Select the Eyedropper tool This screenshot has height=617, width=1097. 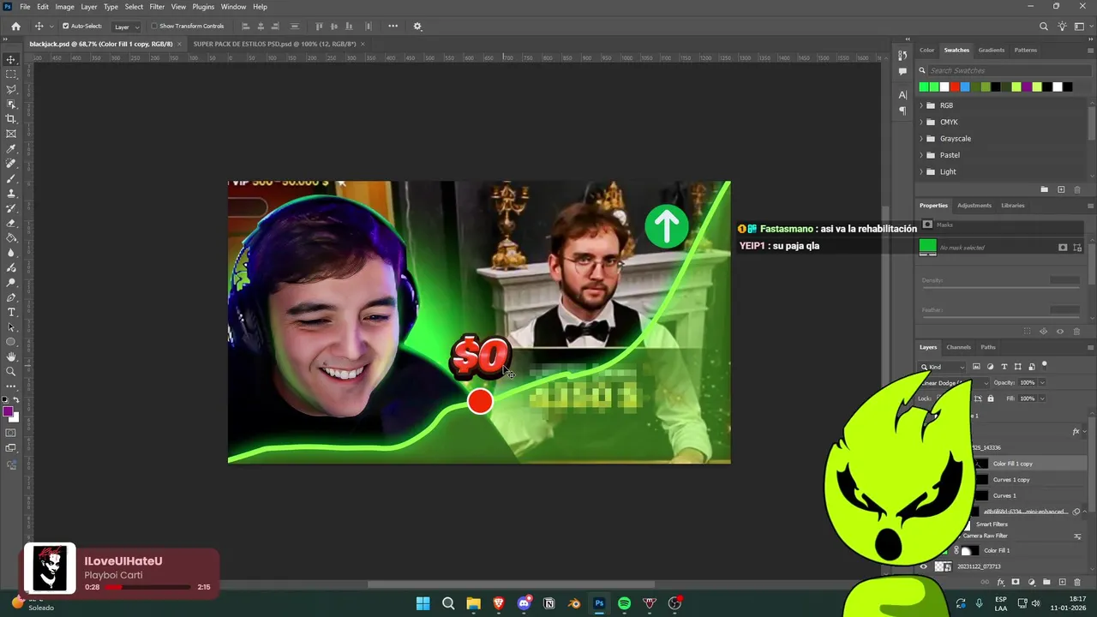(11, 149)
